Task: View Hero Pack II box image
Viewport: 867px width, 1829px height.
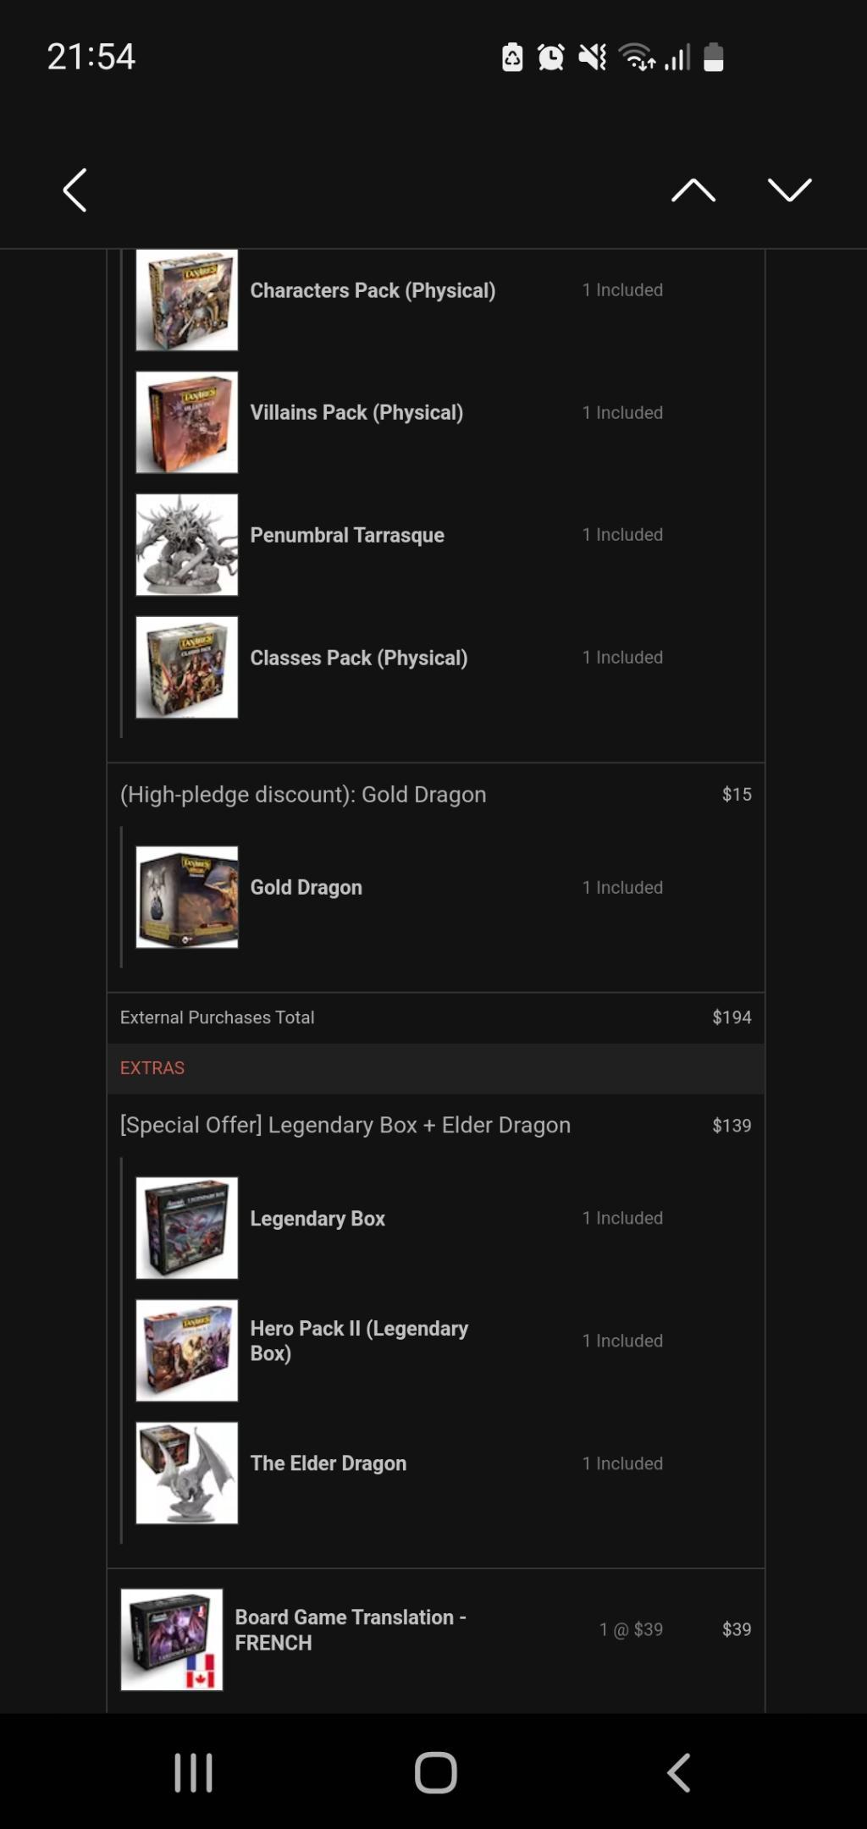Action: point(187,1351)
